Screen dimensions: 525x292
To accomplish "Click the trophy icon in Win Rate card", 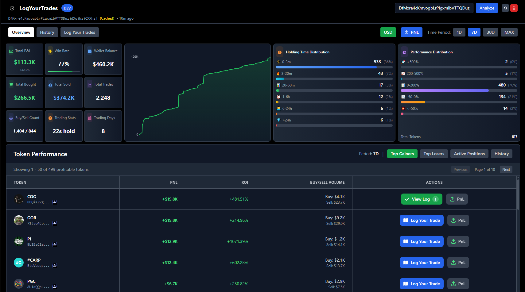I will click(x=50, y=51).
